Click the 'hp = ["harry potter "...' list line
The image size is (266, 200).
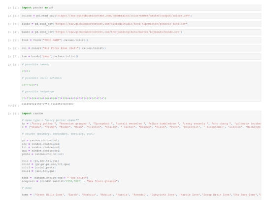point(141,123)
